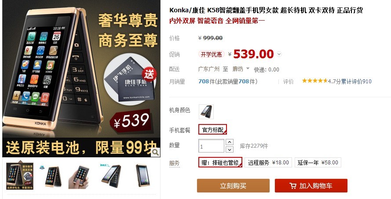Viewport: 391px width, 199px height.
Task: Click the shopping cart icon in add-to-cart button
Action: (293, 186)
